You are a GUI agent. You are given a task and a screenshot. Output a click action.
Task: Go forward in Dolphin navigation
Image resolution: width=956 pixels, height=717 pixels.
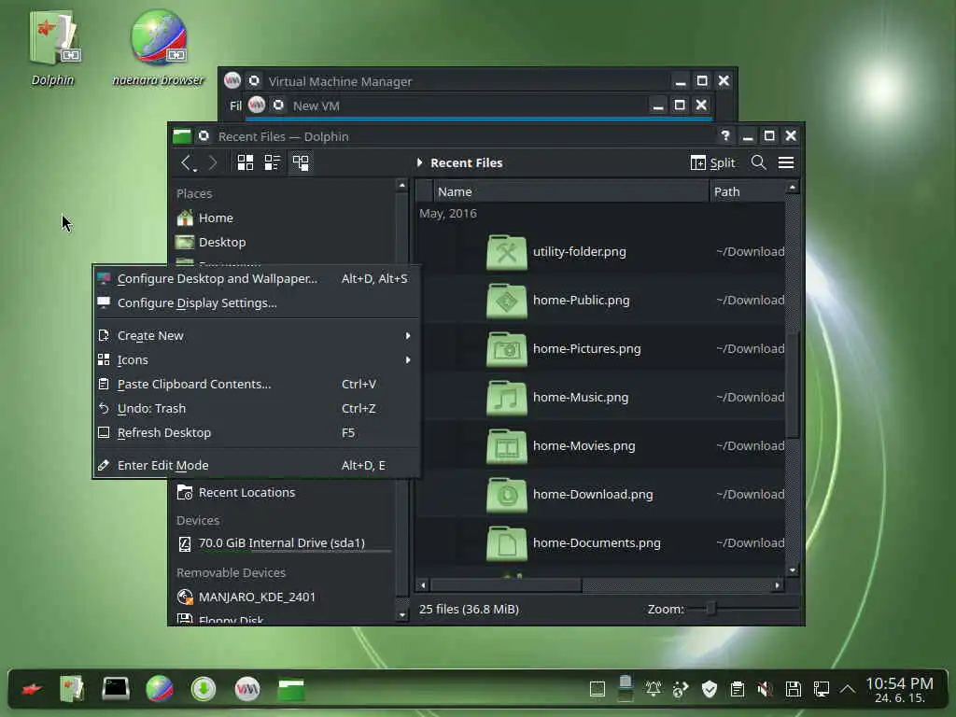click(x=213, y=162)
